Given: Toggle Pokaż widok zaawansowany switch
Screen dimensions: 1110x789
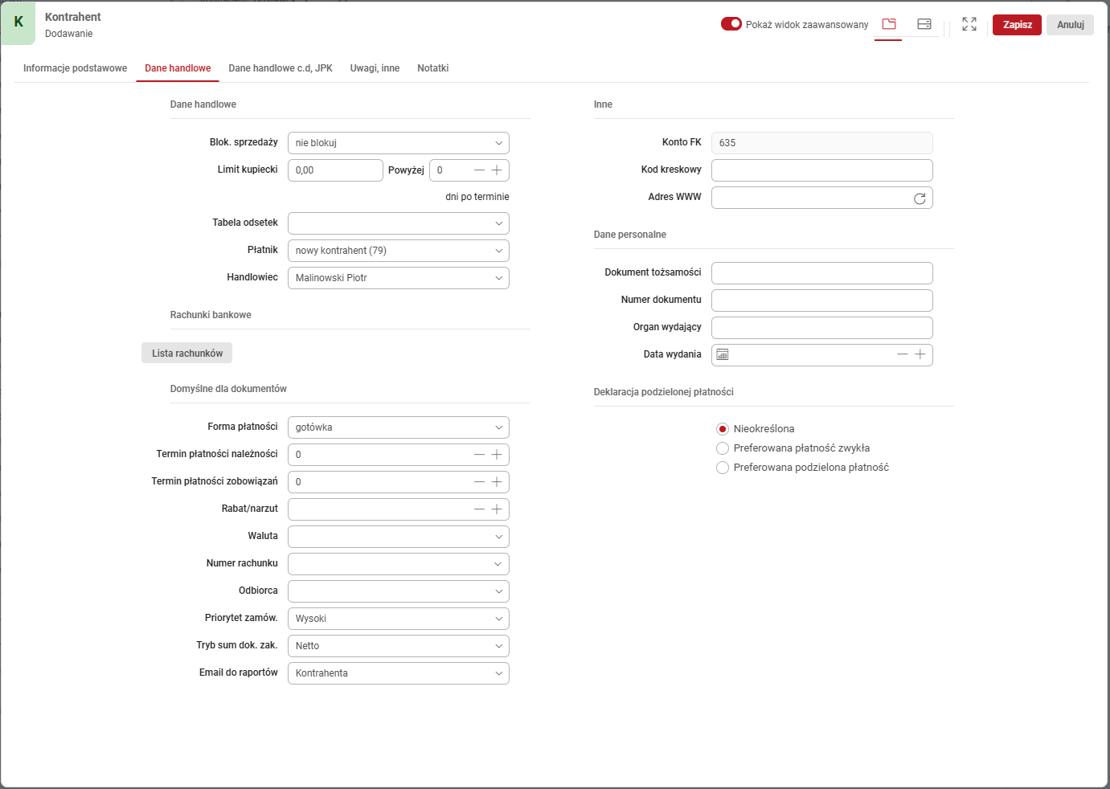Looking at the screenshot, I should 731,24.
